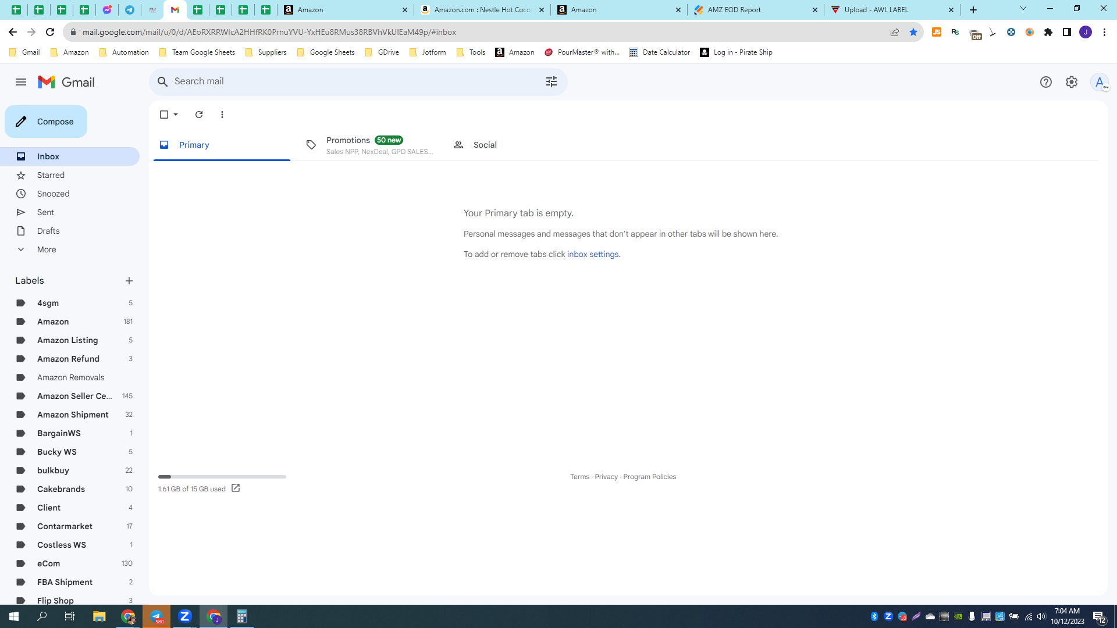The height and width of the screenshot is (628, 1117).
Task: Open the Support help icon
Action: coord(1046,82)
